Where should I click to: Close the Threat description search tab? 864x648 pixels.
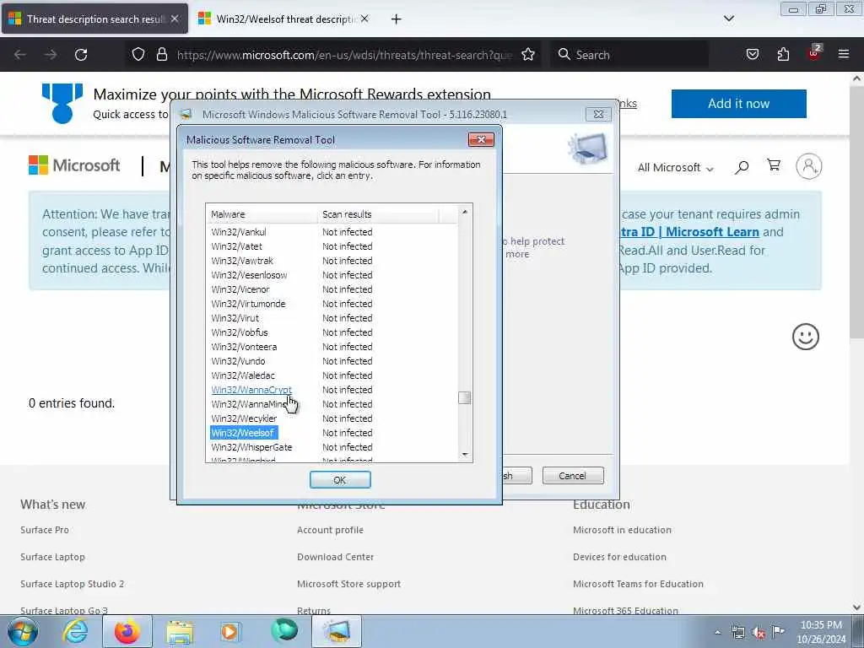[x=174, y=19]
